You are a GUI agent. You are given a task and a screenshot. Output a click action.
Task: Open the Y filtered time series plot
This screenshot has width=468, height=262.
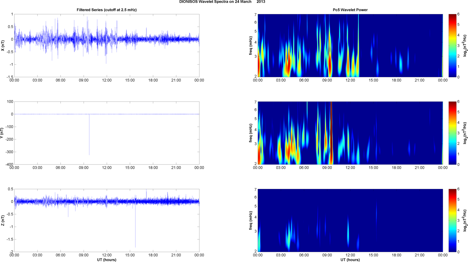107,133
